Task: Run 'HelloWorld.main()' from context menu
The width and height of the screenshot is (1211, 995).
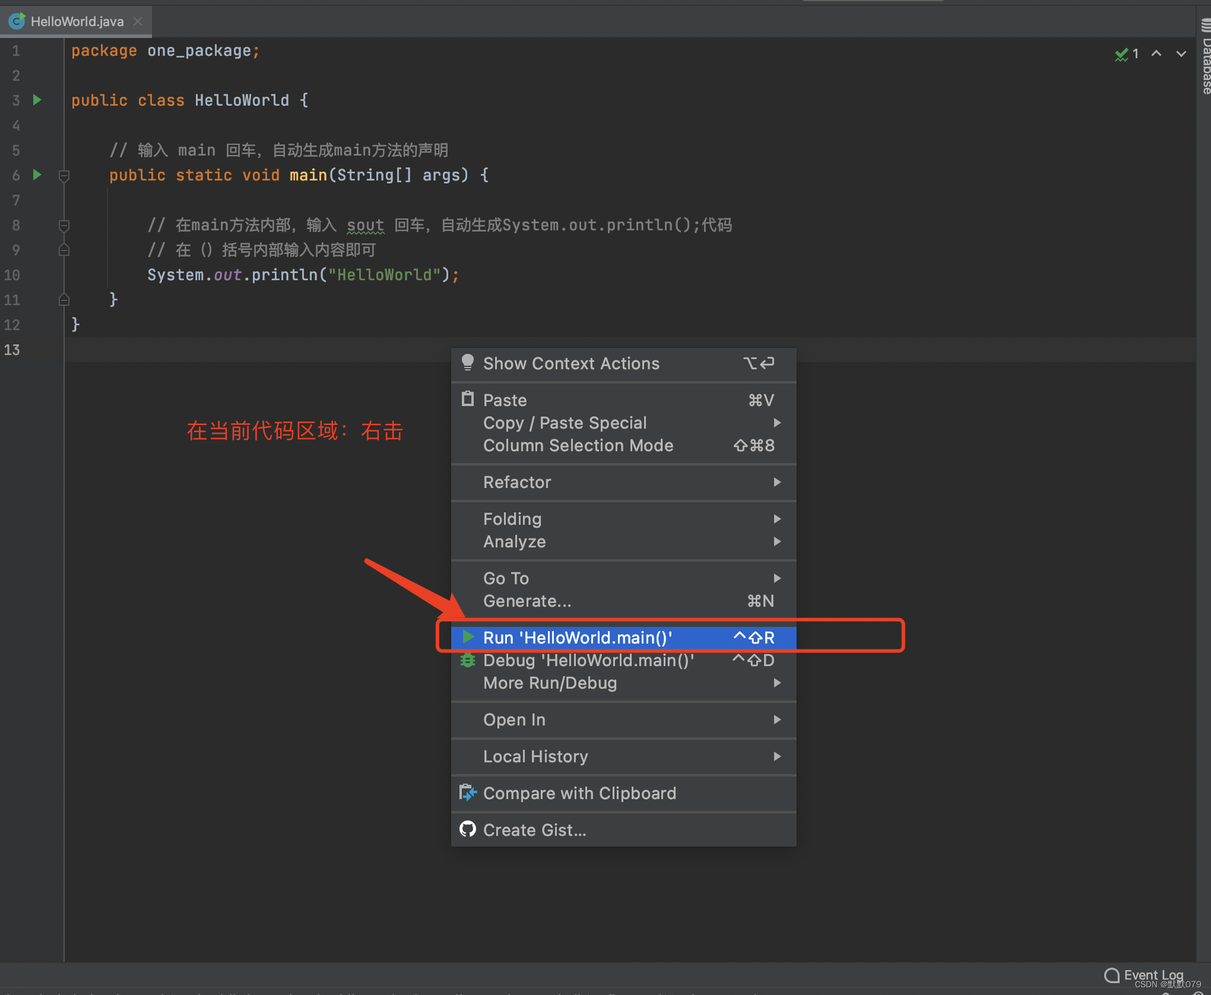Action: pos(577,638)
